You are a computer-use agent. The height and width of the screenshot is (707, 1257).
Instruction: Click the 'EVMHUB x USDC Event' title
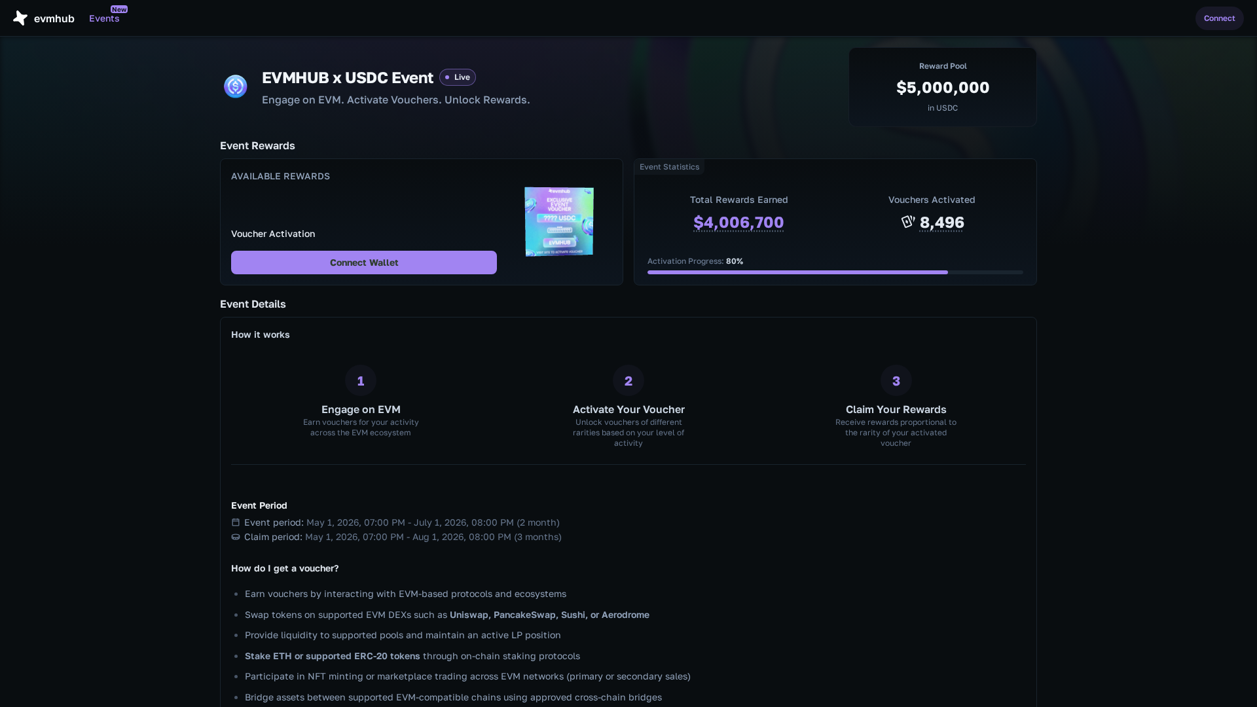(348, 78)
